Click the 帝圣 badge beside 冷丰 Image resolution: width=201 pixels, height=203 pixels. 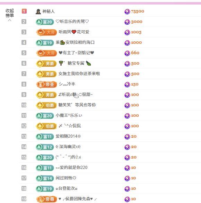click(46, 84)
